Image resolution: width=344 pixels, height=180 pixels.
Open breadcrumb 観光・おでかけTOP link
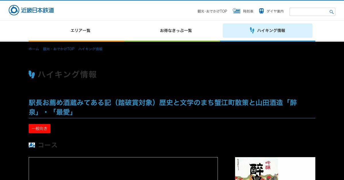[59, 49]
